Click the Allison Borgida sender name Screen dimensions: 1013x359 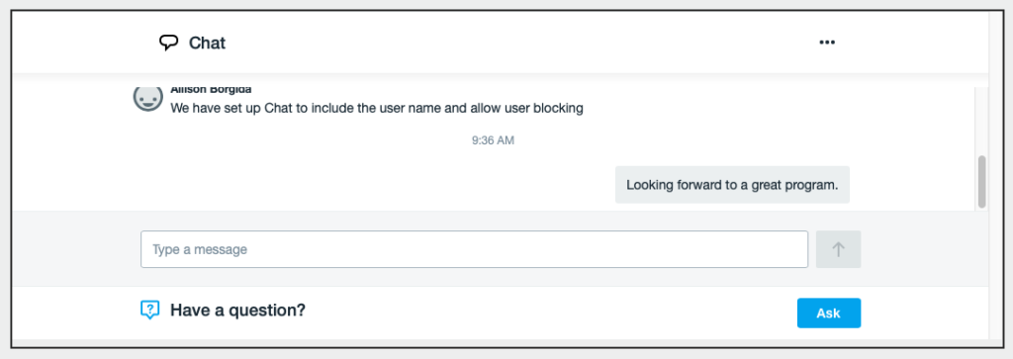click(212, 90)
